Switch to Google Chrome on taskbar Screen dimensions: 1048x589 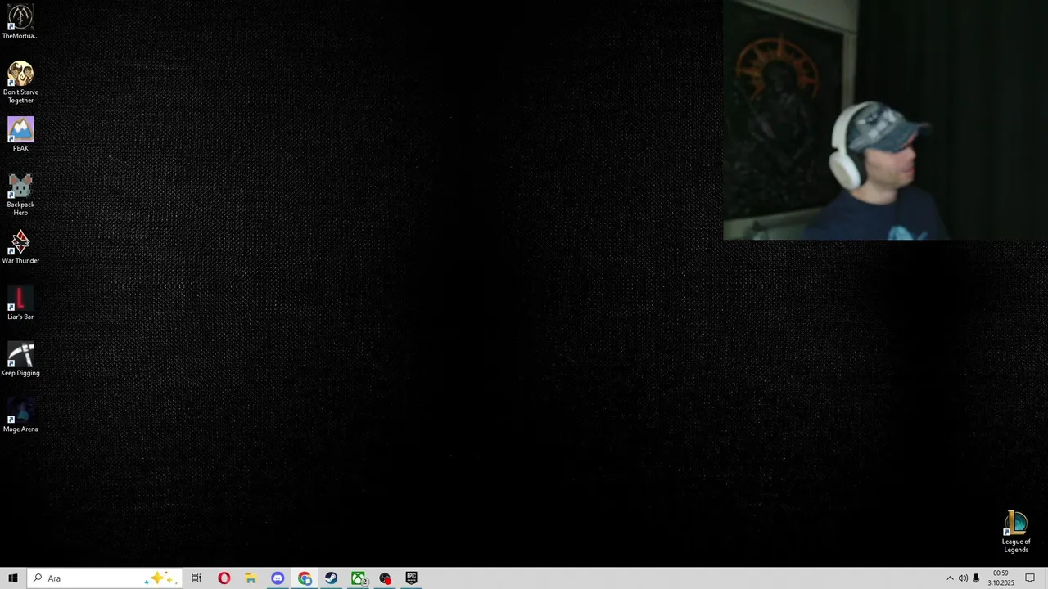[x=305, y=578]
